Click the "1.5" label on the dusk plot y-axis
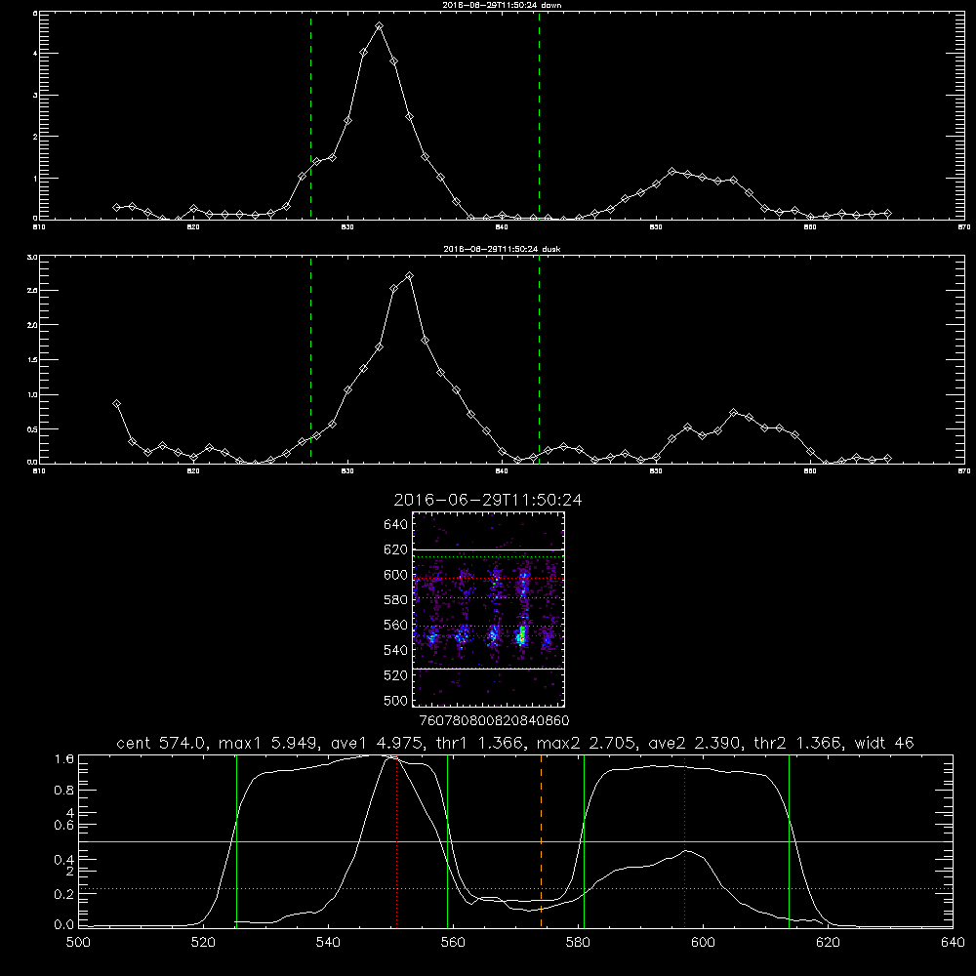Screen dimensions: 976x976 click(32, 360)
